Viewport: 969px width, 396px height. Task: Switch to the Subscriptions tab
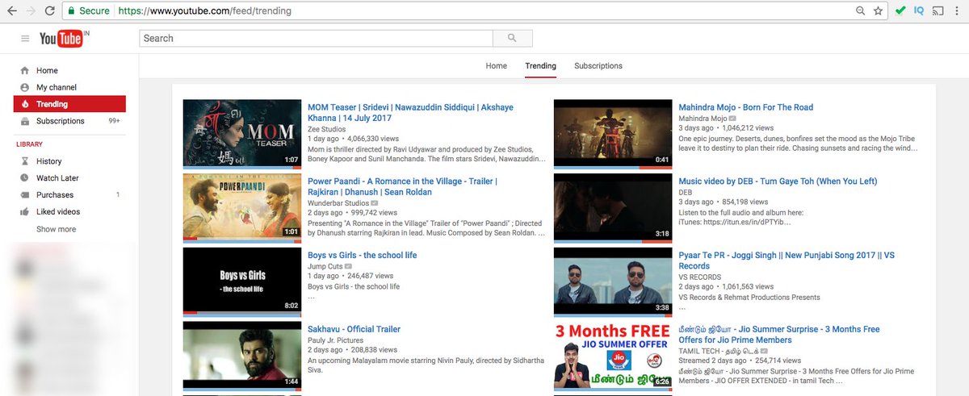click(598, 66)
